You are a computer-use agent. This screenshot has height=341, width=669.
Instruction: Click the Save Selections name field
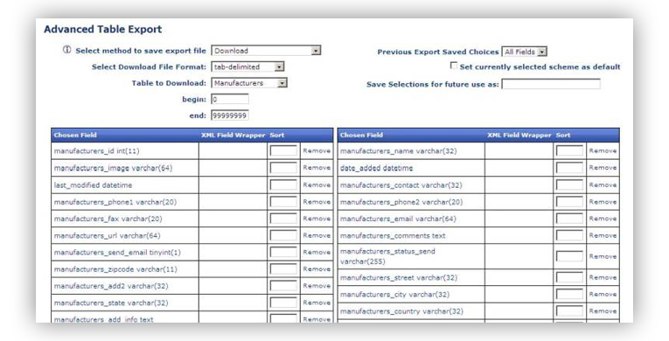pos(551,84)
